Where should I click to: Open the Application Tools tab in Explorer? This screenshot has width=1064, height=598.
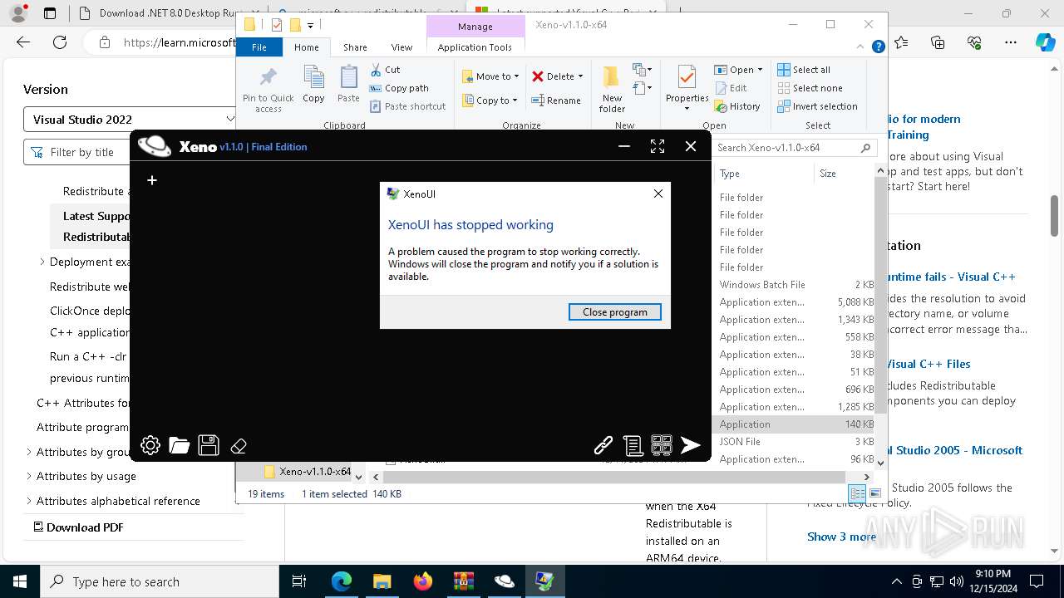[x=475, y=47]
